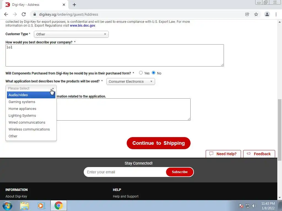Click the scrollbar down arrow
Viewport: 282px width, 211px height.
pyautogui.click(x=280, y=198)
